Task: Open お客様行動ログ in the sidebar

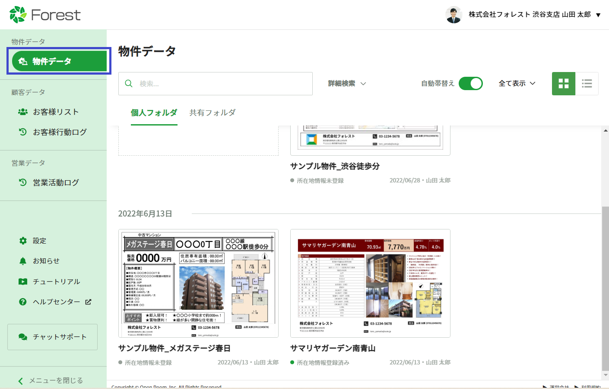Action: click(x=60, y=132)
